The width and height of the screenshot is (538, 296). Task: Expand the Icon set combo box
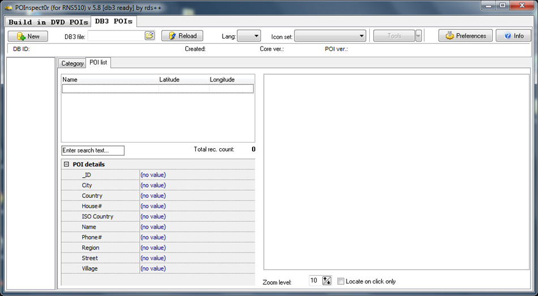pyautogui.click(x=330, y=36)
